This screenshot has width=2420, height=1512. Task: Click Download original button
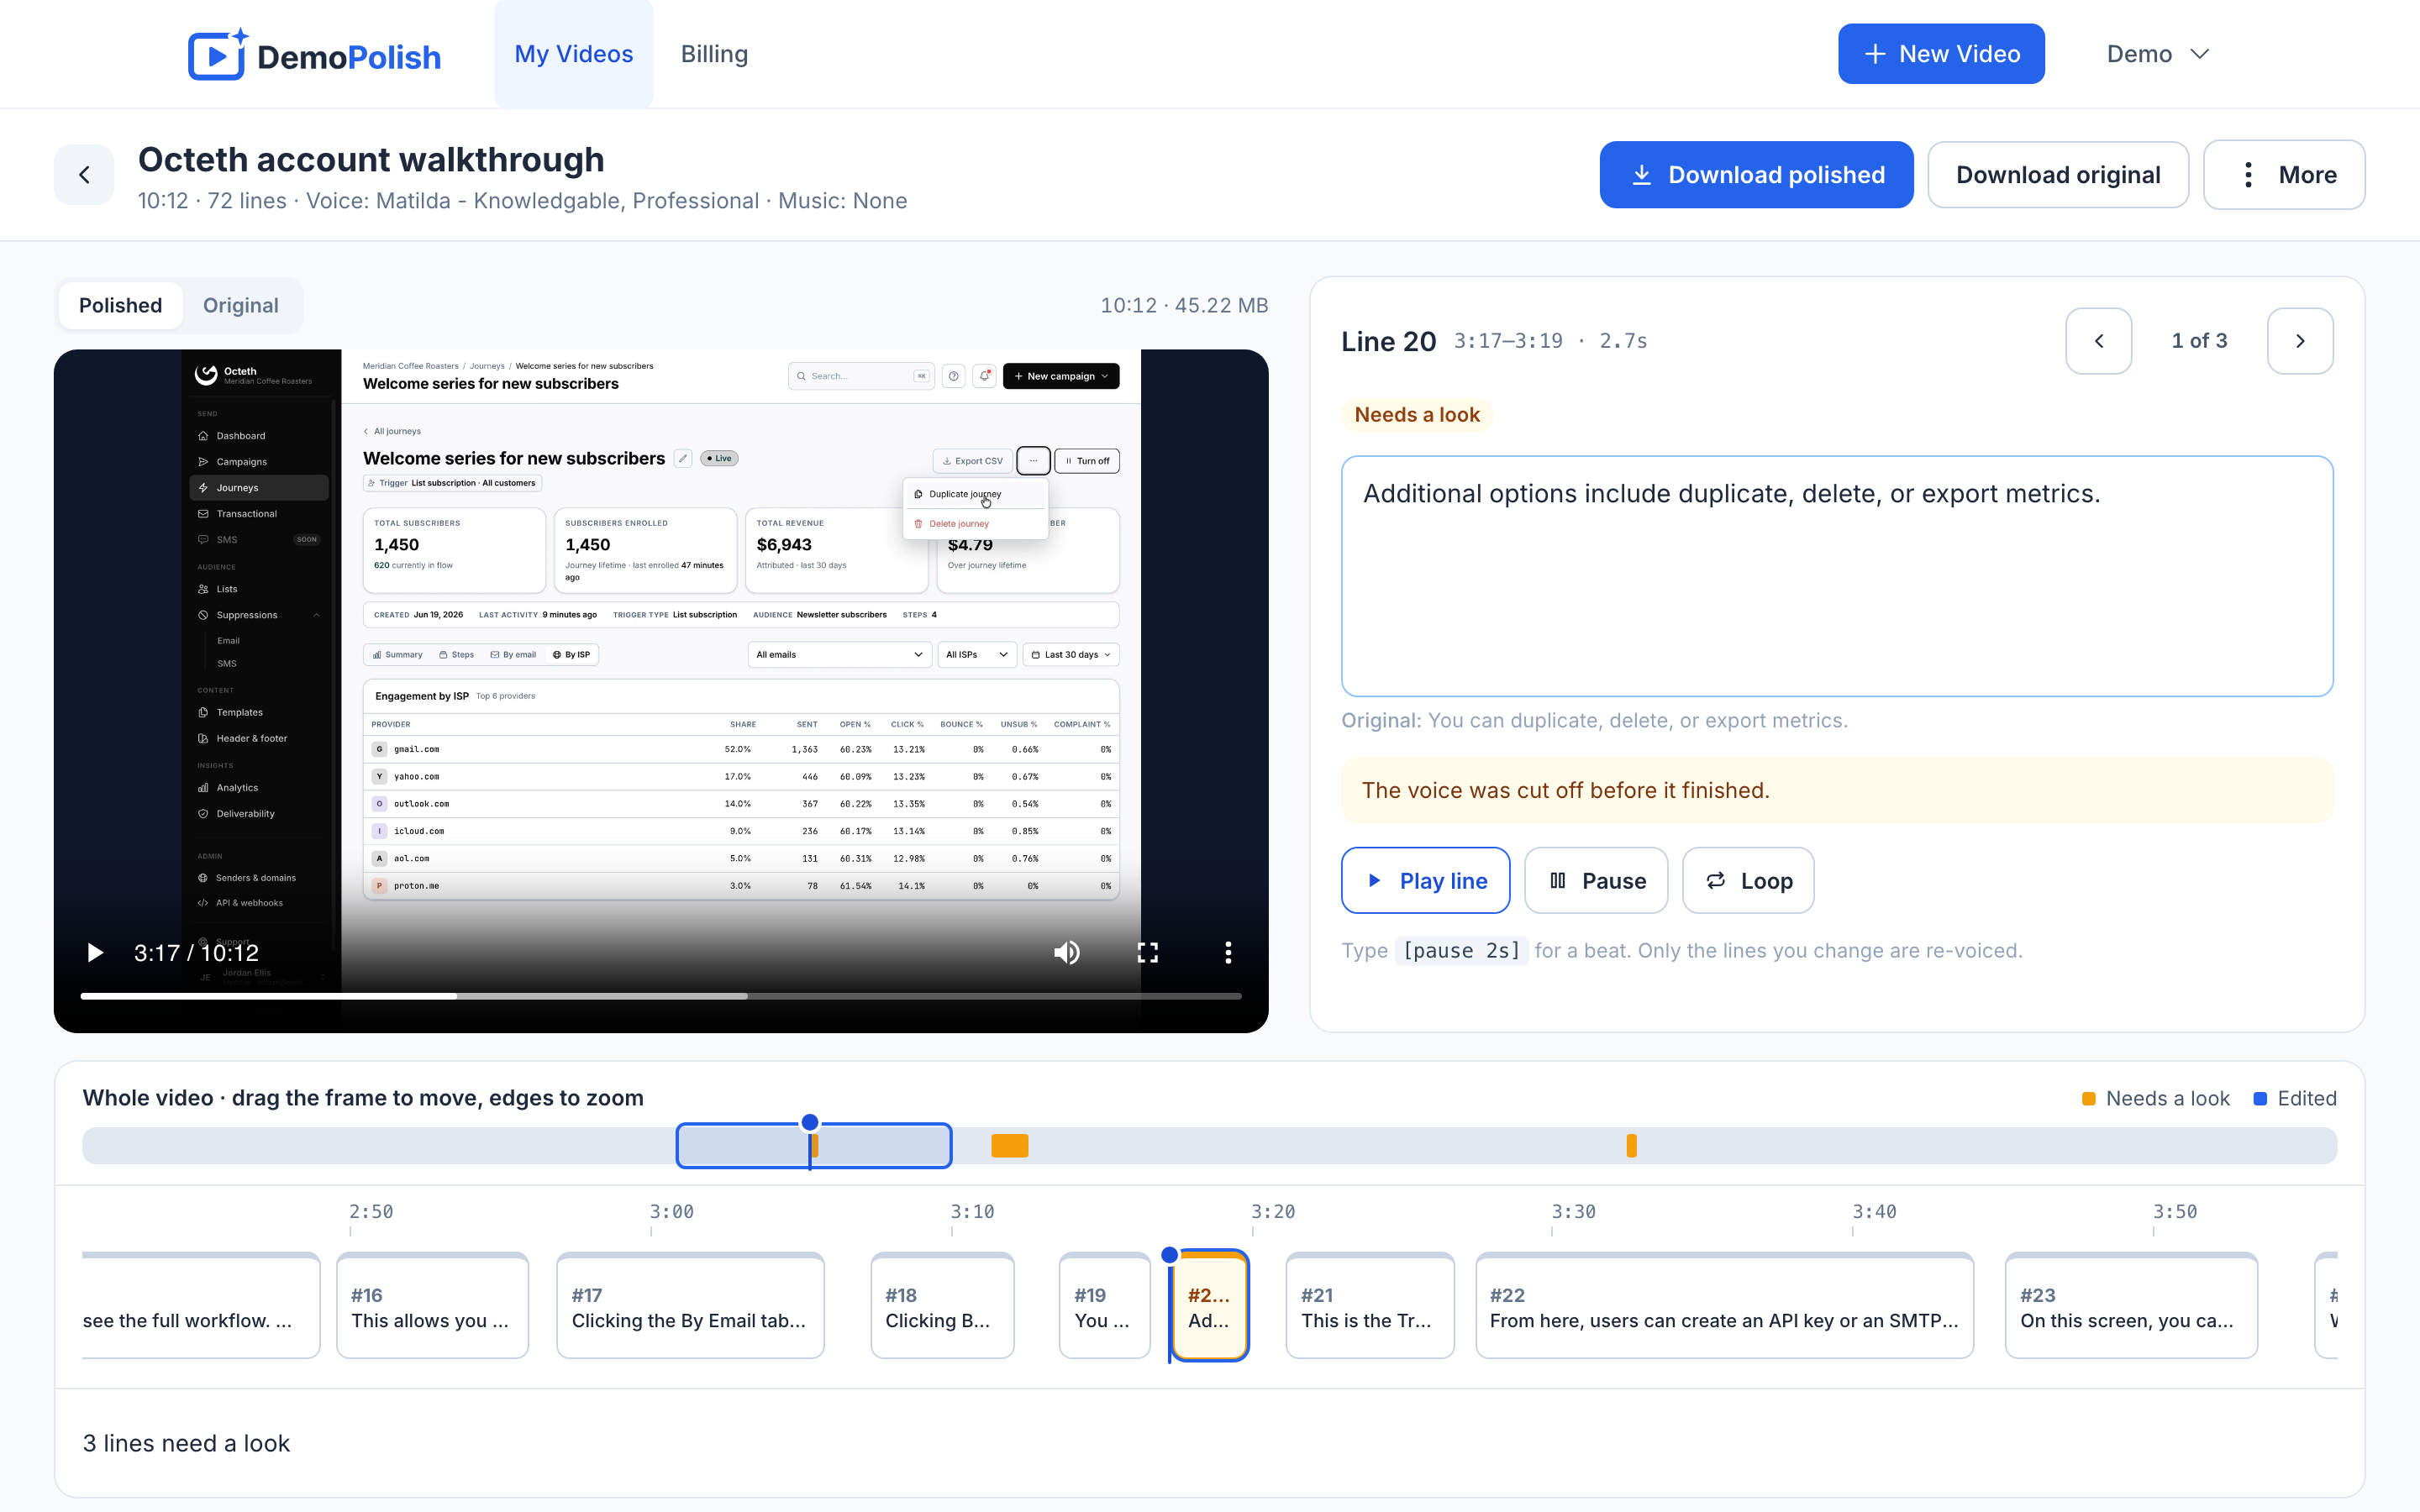[x=2058, y=175]
